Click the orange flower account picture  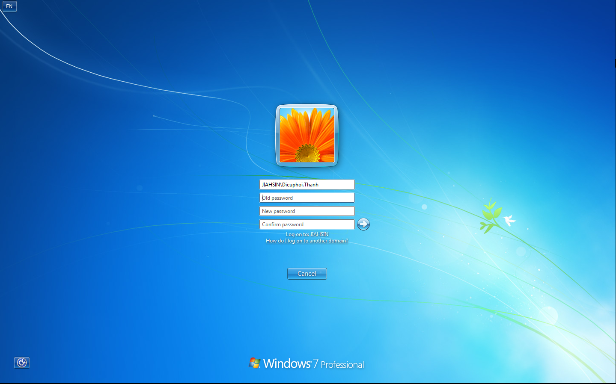307,135
